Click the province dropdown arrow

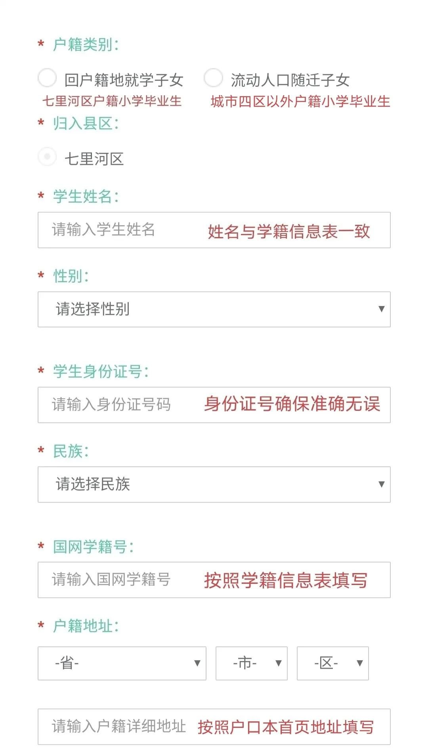(x=197, y=663)
